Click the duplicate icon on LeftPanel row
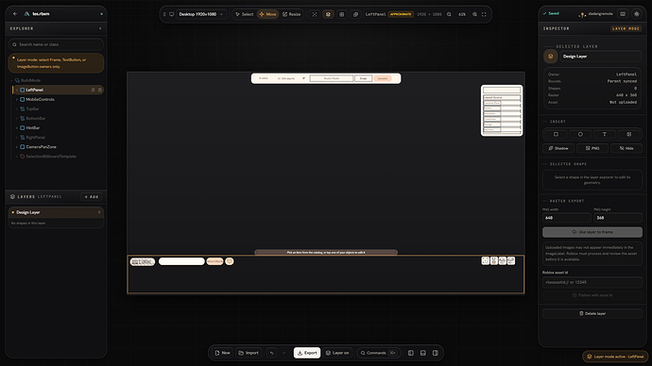The height and width of the screenshot is (366, 652). click(x=94, y=90)
